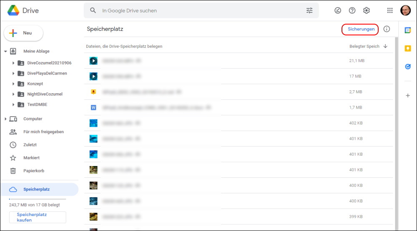Open the TestDMBE folder
Screen dimensions: 417x231
click(x=37, y=104)
